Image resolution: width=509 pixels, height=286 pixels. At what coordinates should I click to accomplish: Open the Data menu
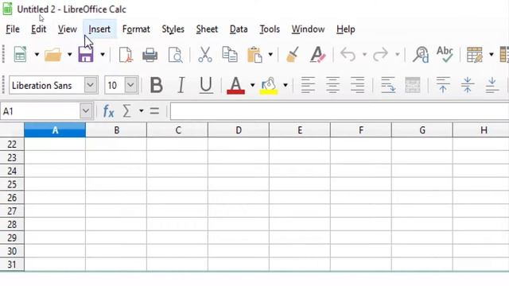239,29
